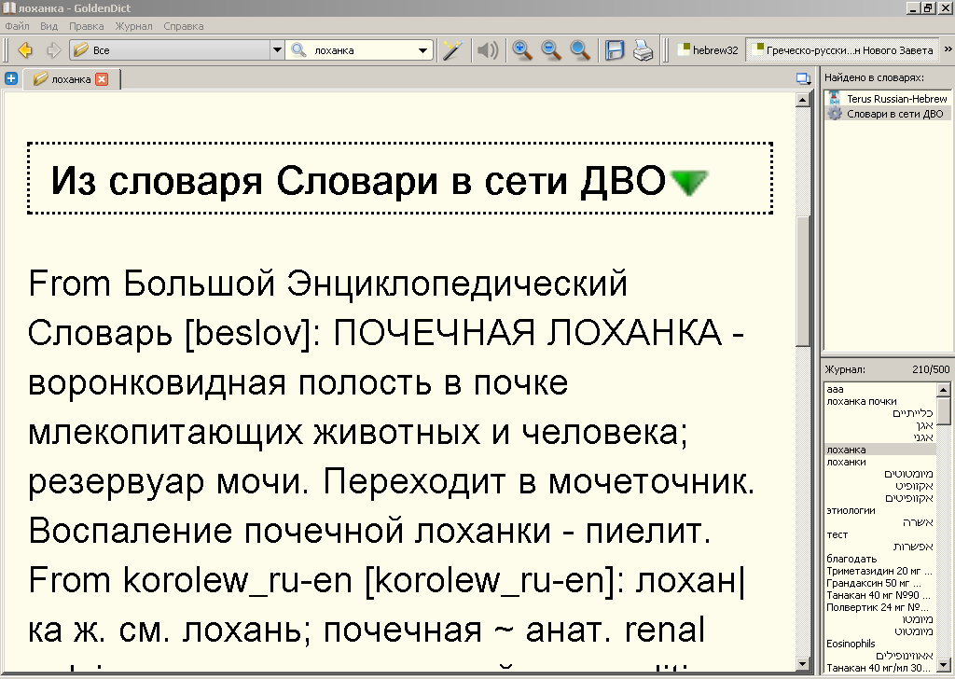
Task: Show more dictionary bar items via the chevron
Action: [948, 50]
